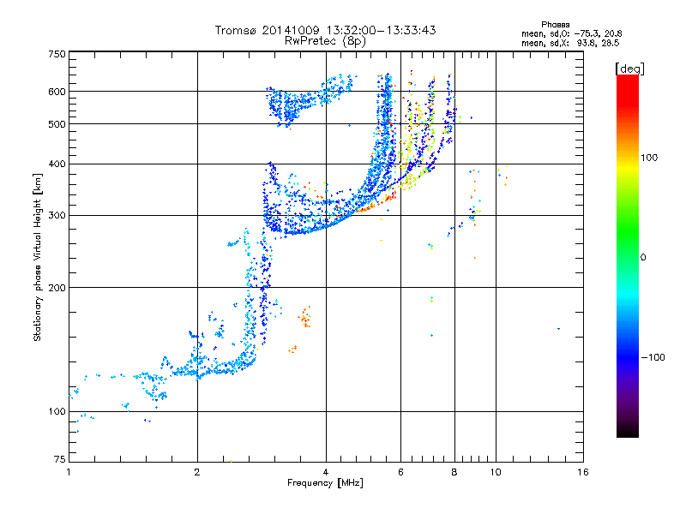Click the isolated blue point near 14 MHz
Screen dimensions: 686x514
[x=558, y=329]
